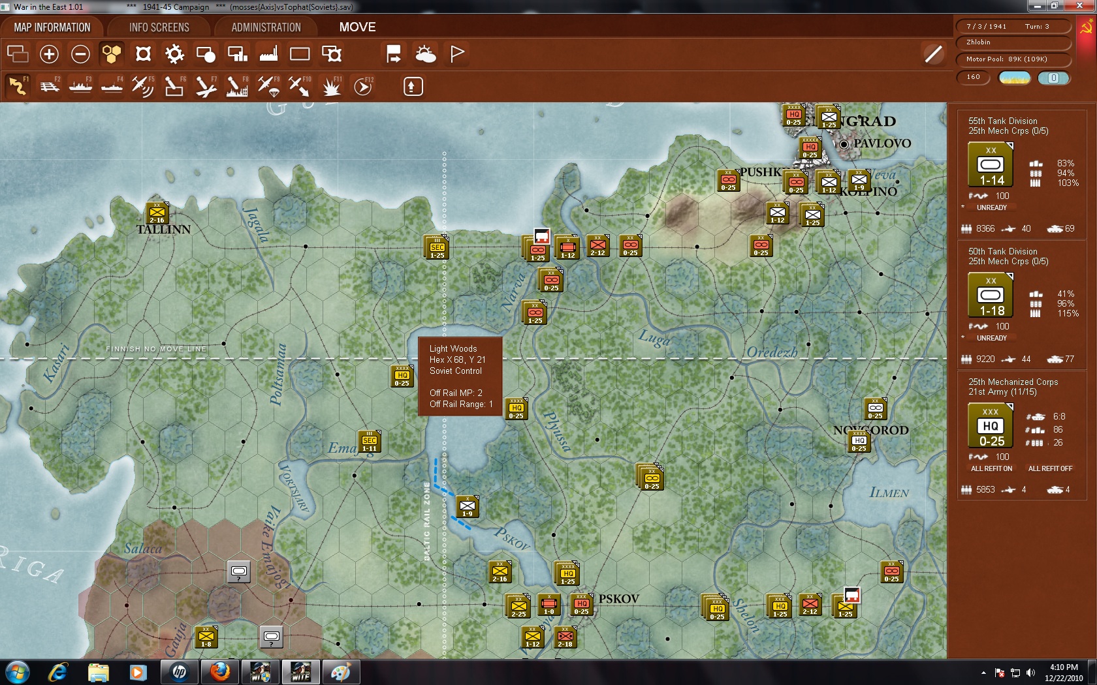Open the Map Information tab
1097x685 pixels.
52,27
